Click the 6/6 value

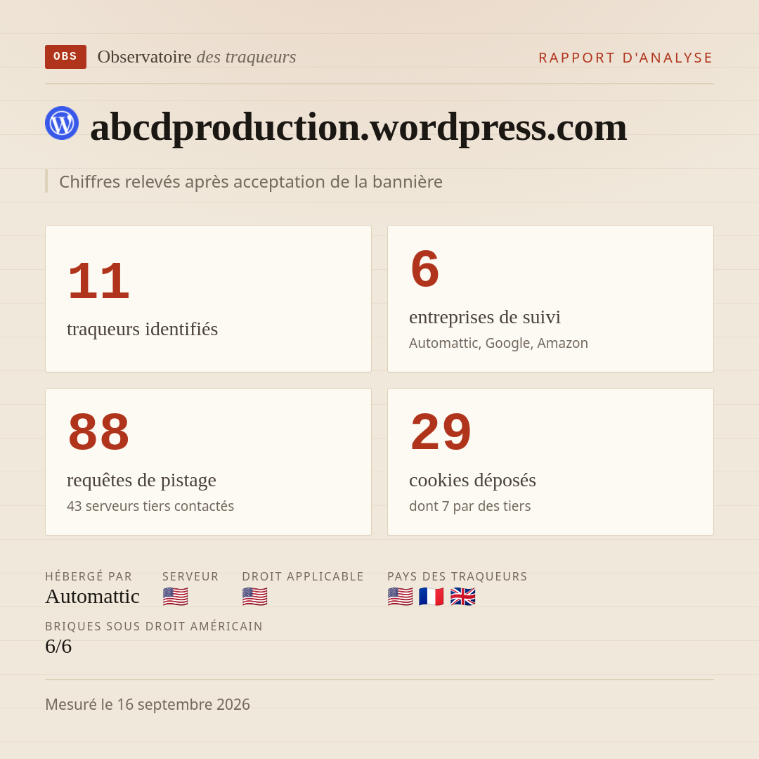[58, 647]
